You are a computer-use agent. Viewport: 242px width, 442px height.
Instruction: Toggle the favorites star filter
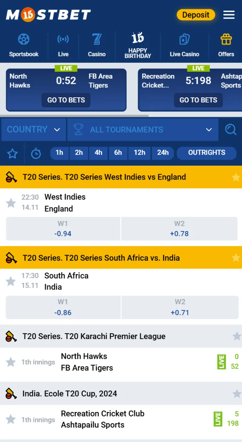(12, 153)
